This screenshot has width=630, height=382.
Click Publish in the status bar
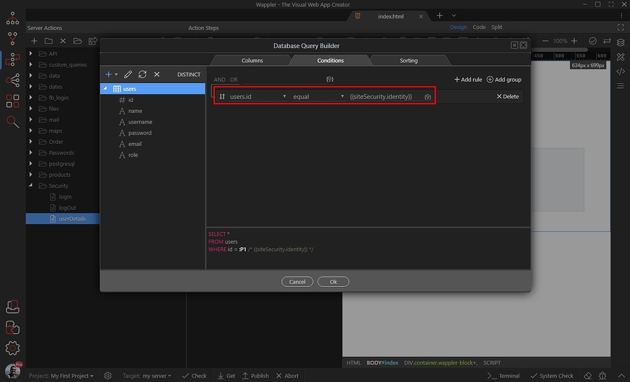[x=256, y=375]
